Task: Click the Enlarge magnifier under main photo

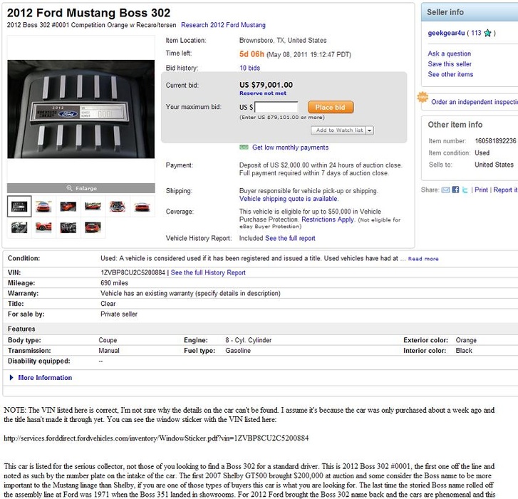Action: (69, 188)
